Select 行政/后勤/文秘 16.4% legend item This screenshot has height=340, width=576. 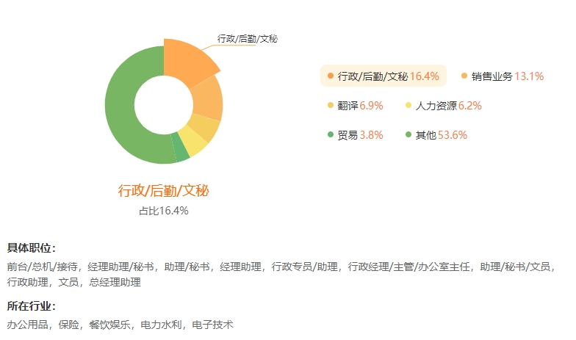(x=384, y=76)
